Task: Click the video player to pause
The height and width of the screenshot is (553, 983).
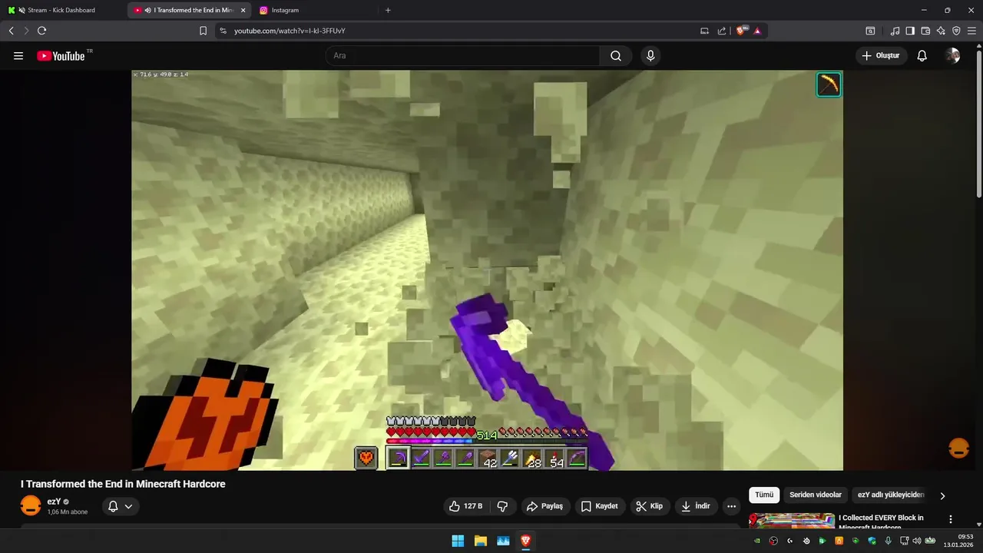Action: [487, 270]
